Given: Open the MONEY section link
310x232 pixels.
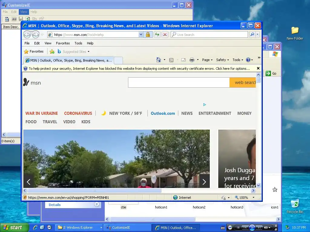Looking at the screenshot, I should pyautogui.click(x=244, y=114).
